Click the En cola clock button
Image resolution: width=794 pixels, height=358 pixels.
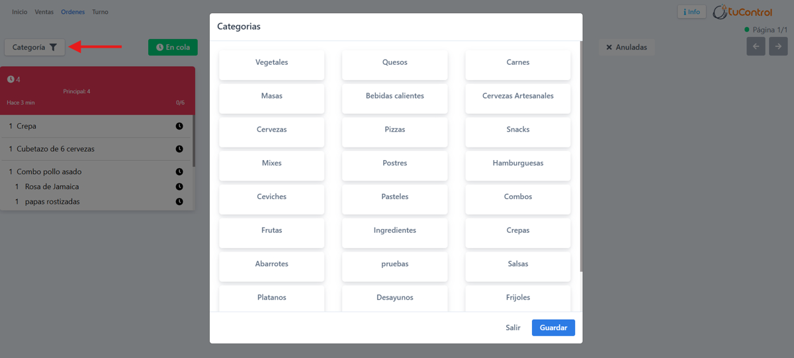[173, 48]
